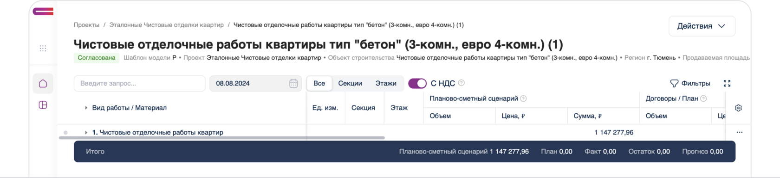Open Фильтры panel
Screen dimensions: 780x178
(690, 83)
